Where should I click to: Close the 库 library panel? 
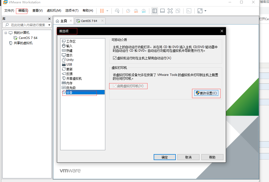click(49, 19)
